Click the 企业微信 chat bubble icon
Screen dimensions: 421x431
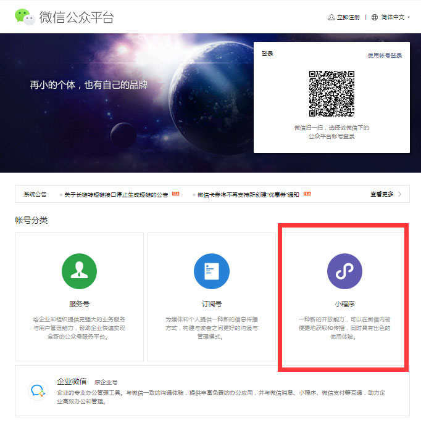(38, 390)
